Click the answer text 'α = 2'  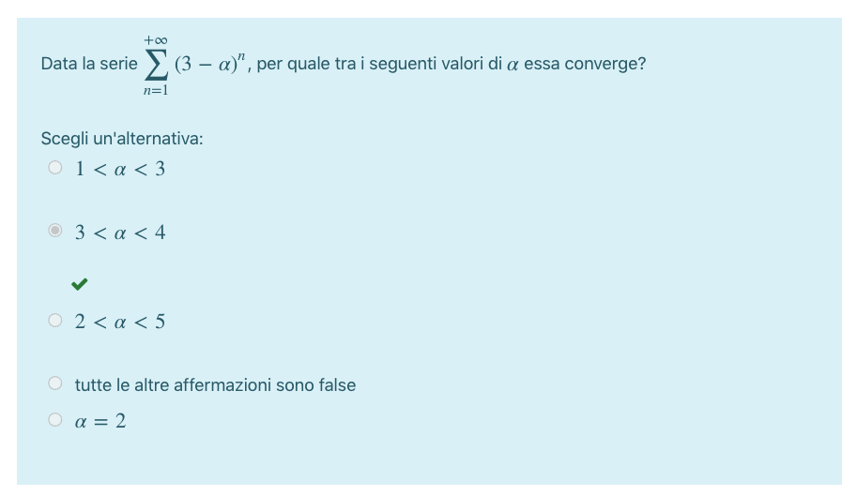(100, 421)
